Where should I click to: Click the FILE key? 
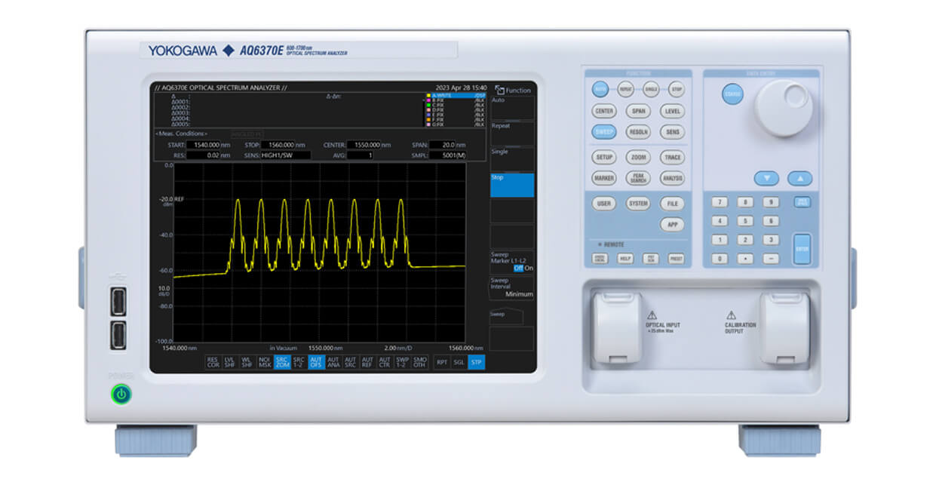click(672, 204)
